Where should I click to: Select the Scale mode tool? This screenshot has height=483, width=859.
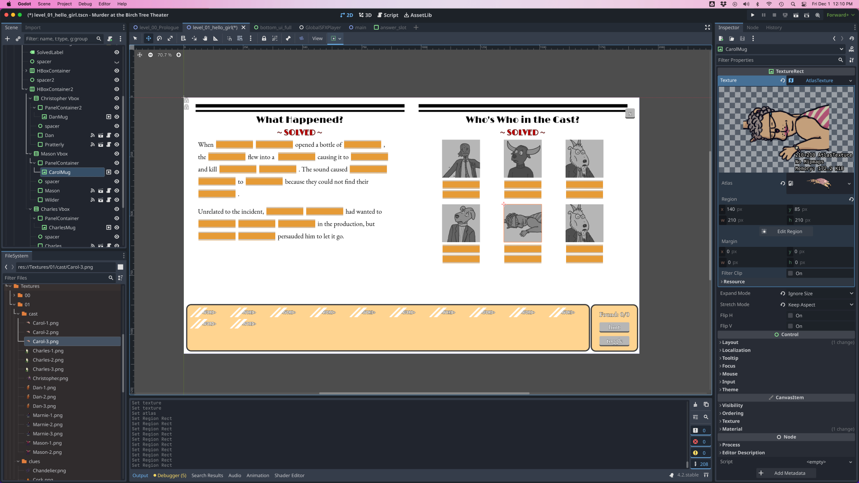[x=171, y=39]
